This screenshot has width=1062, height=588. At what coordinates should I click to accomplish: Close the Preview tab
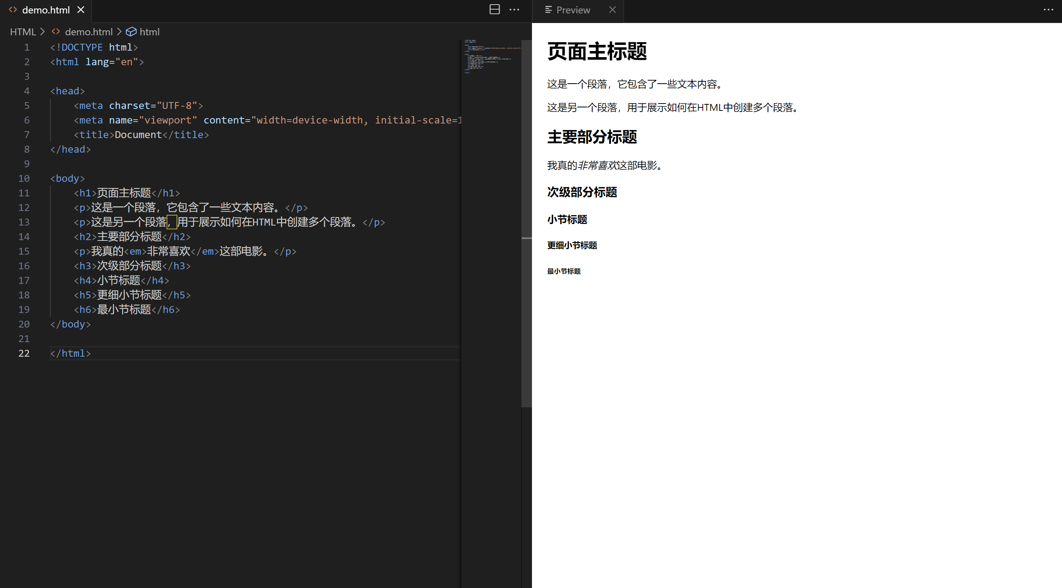612,10
